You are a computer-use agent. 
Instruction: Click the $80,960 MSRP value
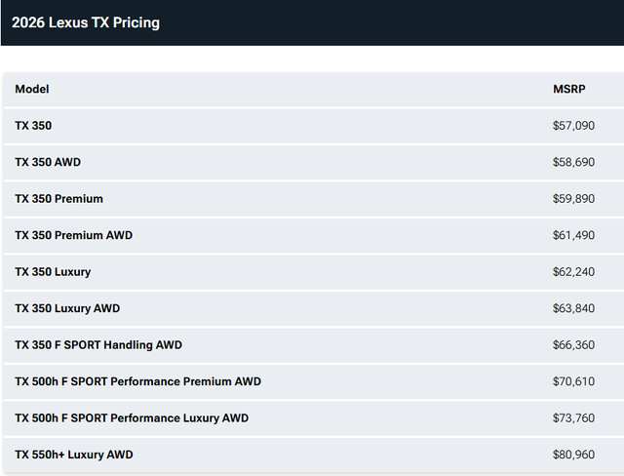[573, 455]
